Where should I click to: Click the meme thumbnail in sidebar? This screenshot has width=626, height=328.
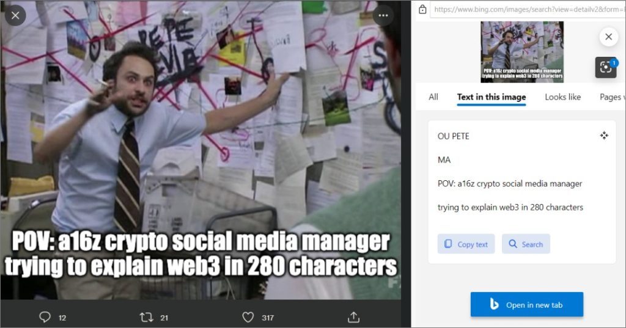coord(522,52)
